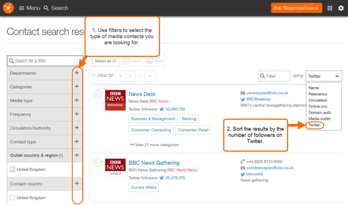Expand the Media type filter

click(77, 100)
